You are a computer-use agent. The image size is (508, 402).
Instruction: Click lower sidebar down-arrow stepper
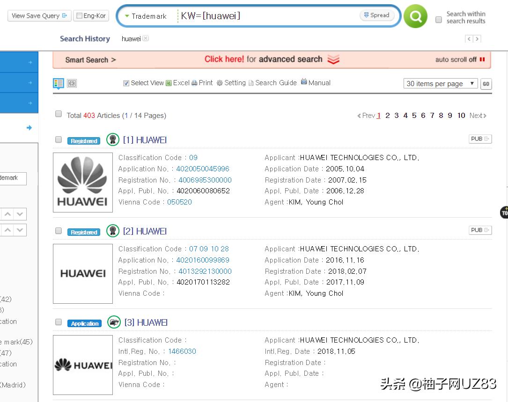(20, 230)
